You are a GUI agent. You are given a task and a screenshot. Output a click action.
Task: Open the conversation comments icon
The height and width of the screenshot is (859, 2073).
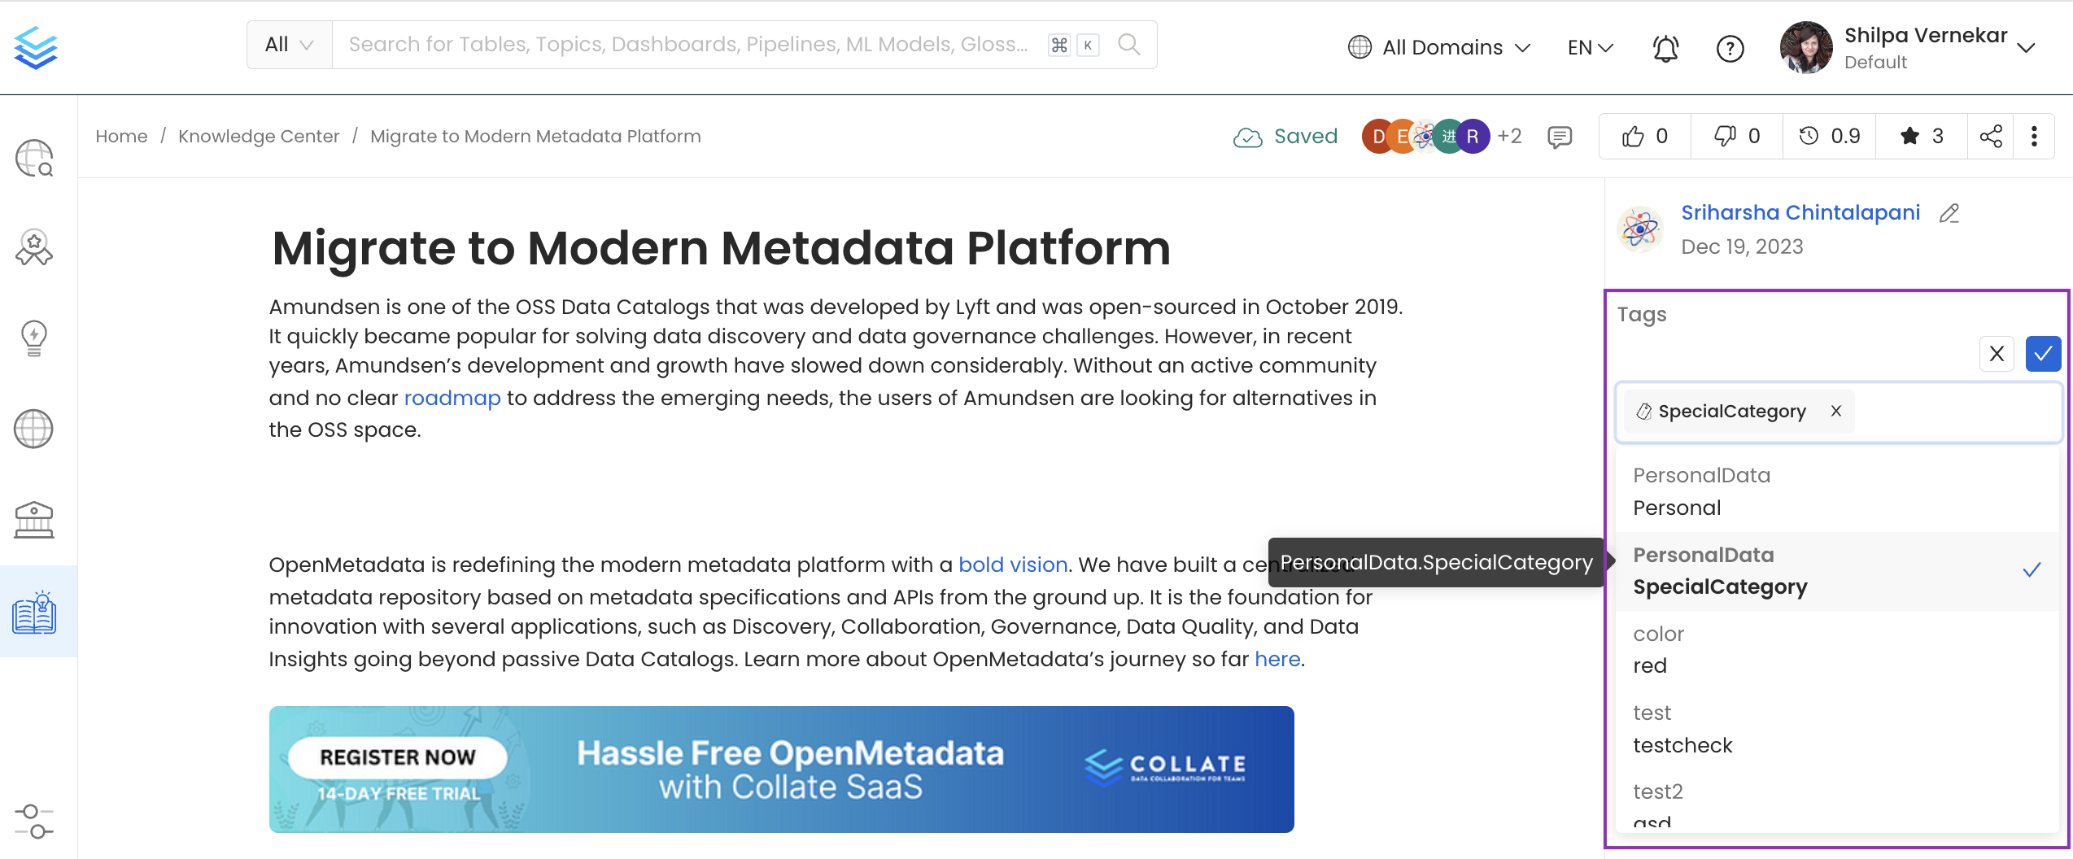click(1559, 137)
